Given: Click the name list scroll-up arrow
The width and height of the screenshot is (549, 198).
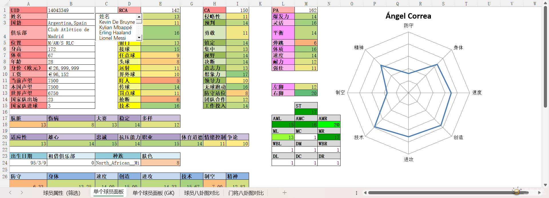Looking at the screenshot, I should tap(139, 17).
